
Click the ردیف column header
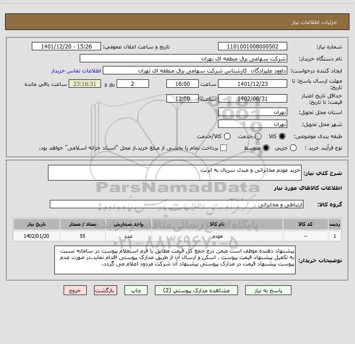point(335,224)
